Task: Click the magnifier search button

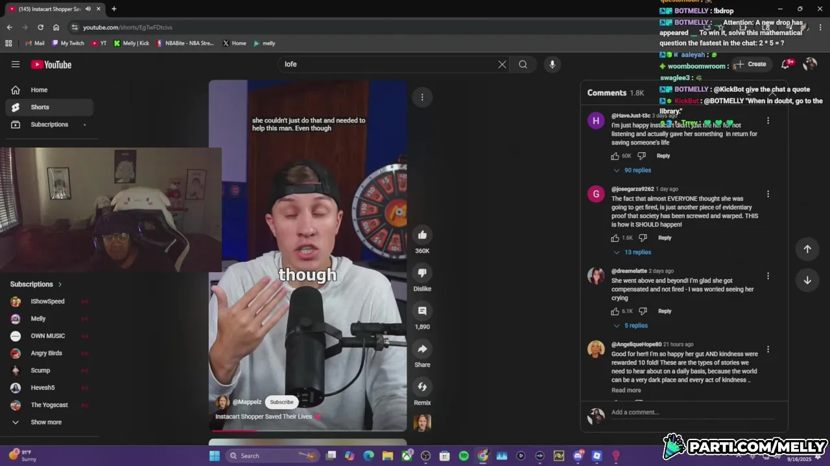Action: point(523,64)
